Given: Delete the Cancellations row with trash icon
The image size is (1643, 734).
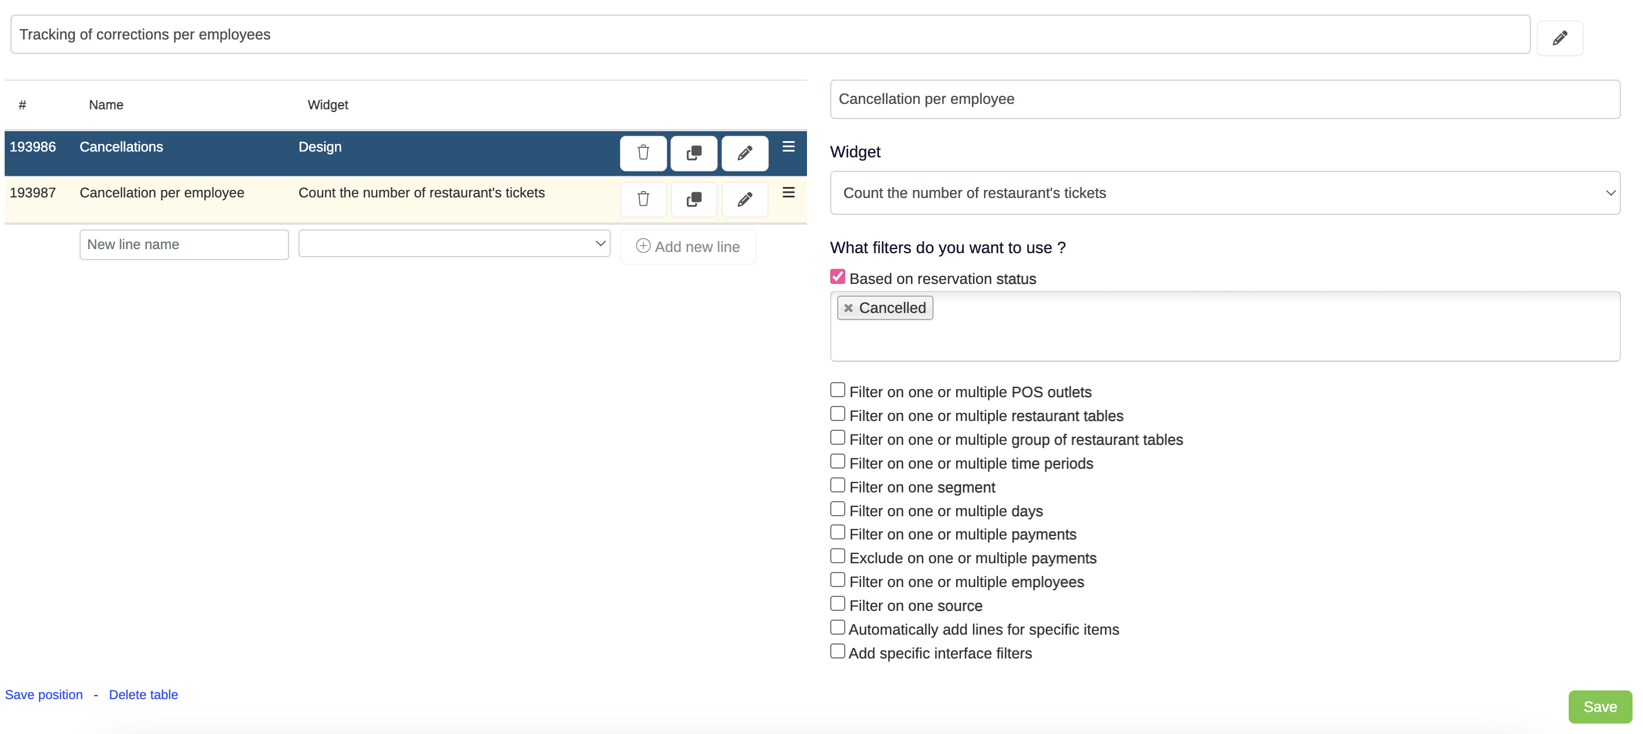Looking at the screenshot, I should (643, 153).
